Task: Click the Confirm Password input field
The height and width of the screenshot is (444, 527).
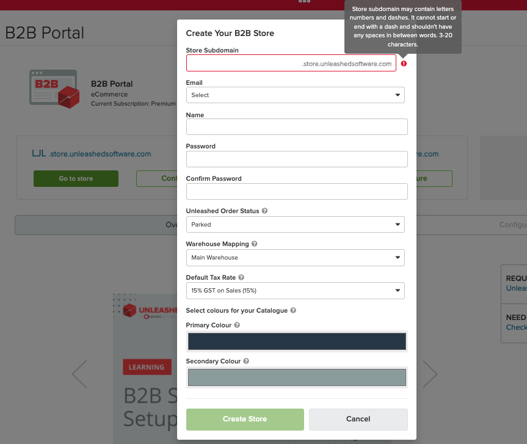Action: click(x=297, y=192)
